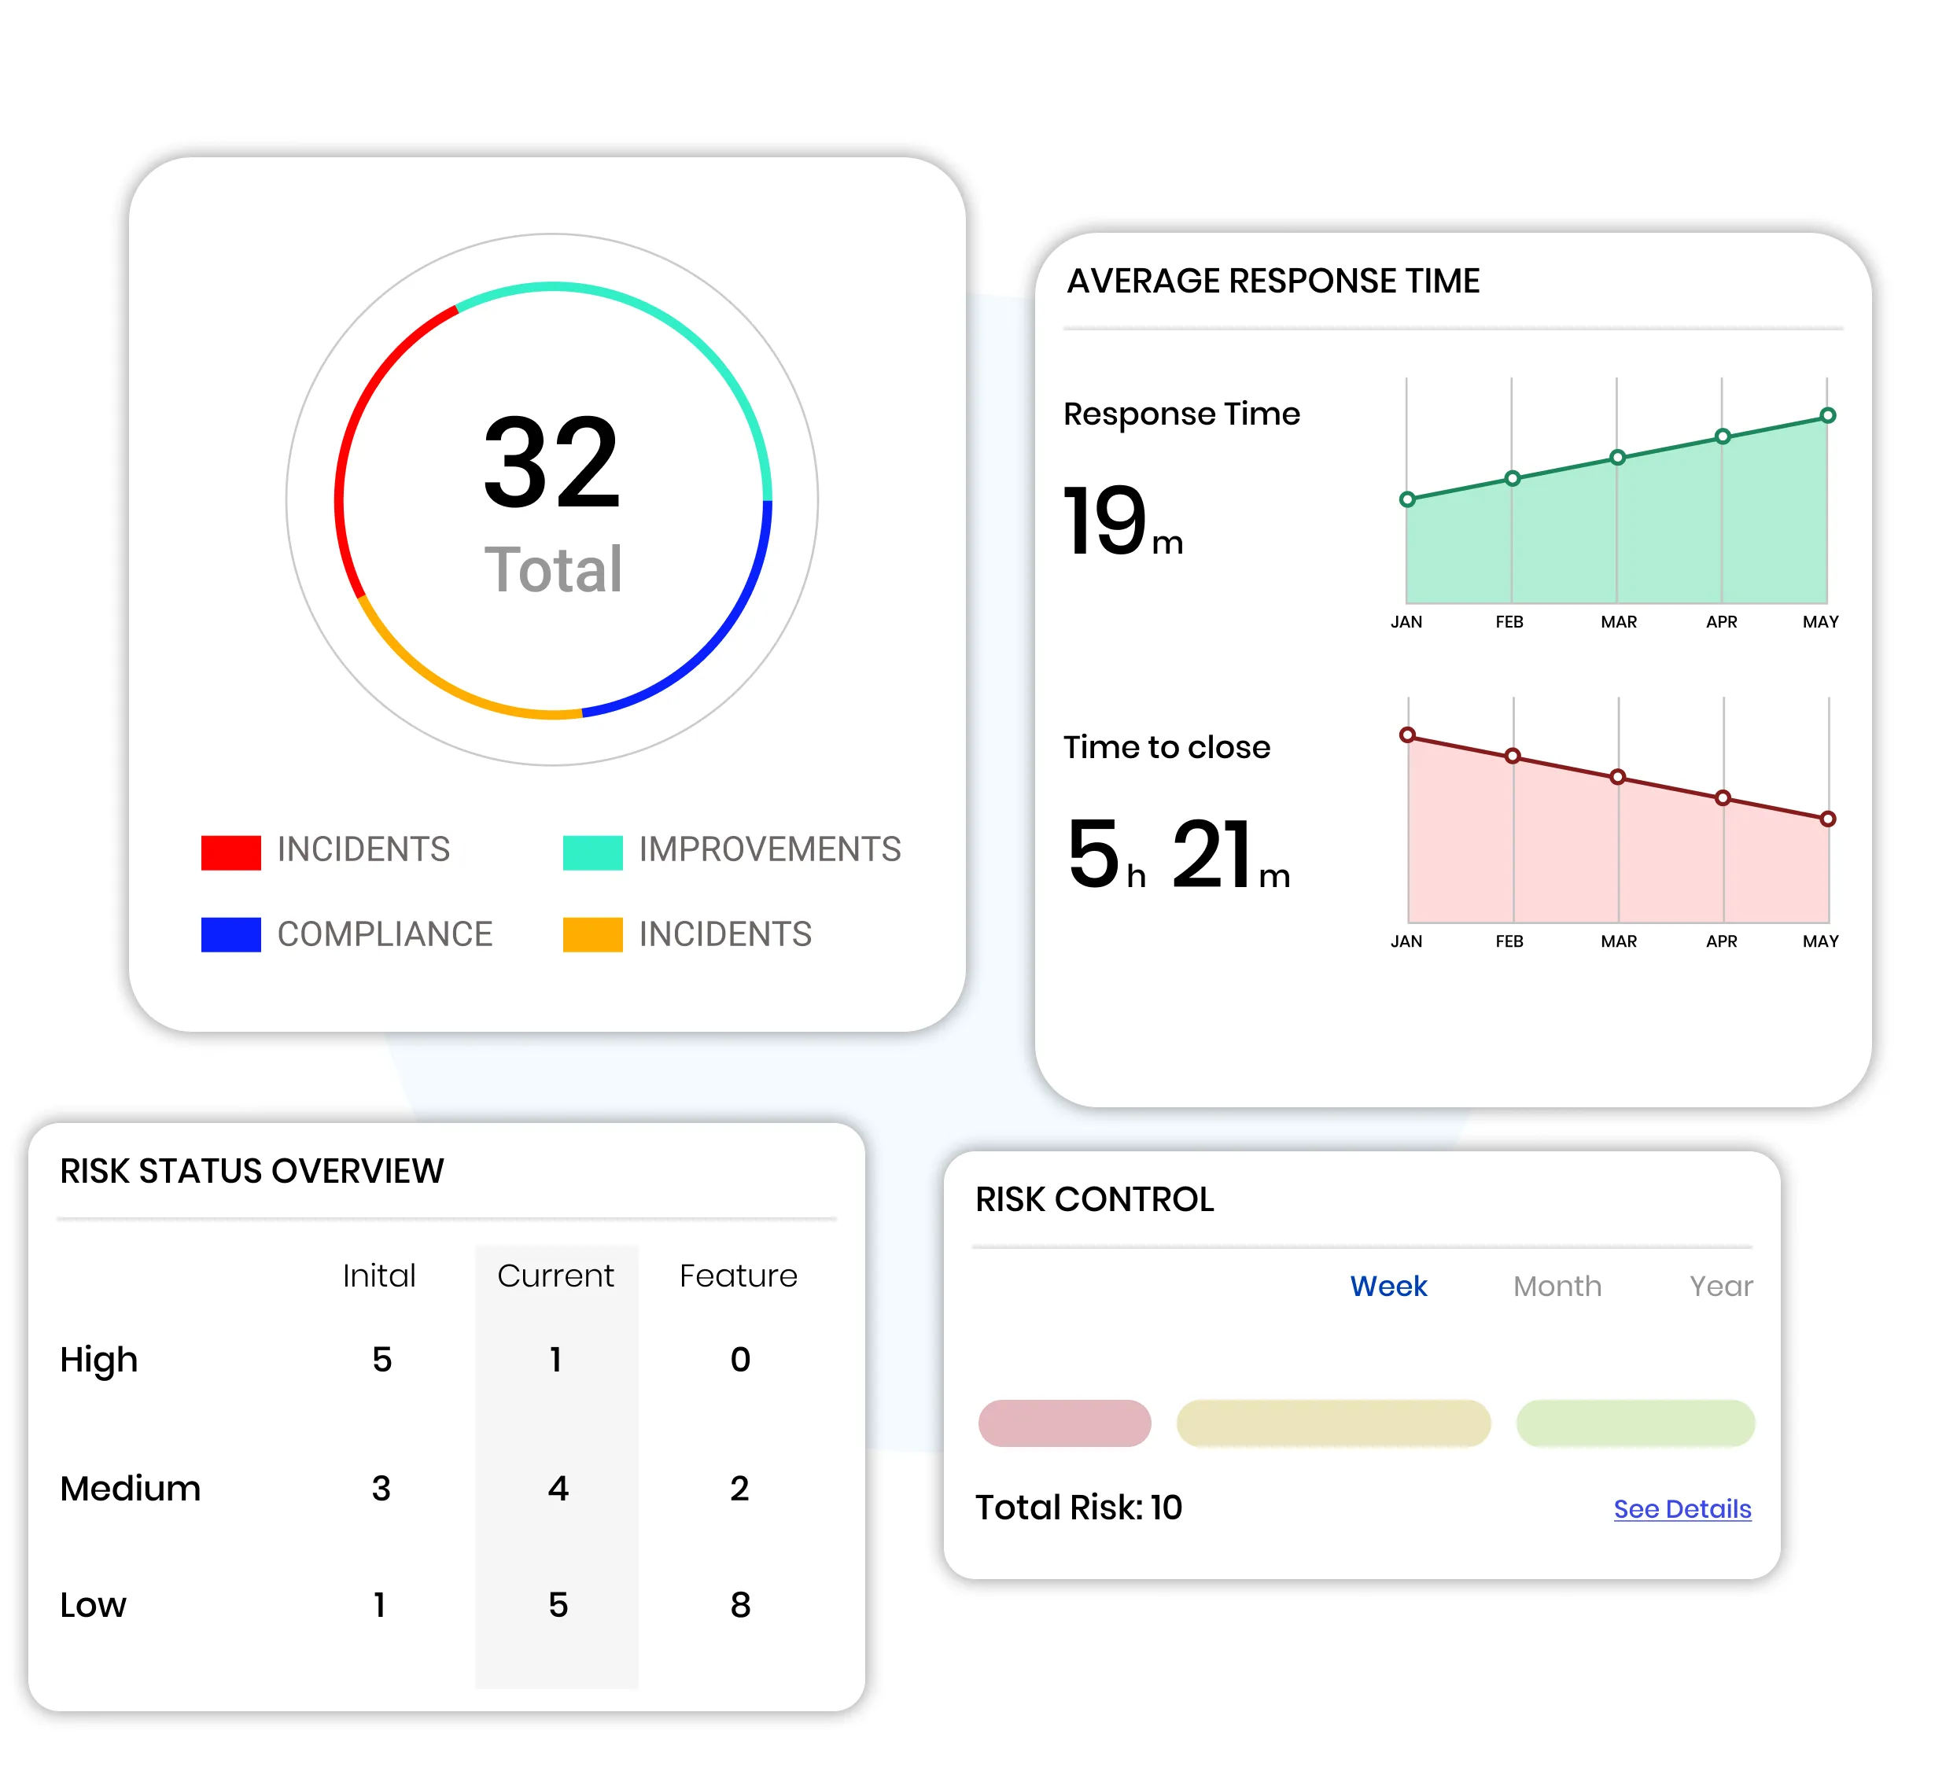Switch to the Month tab
Viewport: 1957px width, 1771px height.
(x=1557, y=1286)
